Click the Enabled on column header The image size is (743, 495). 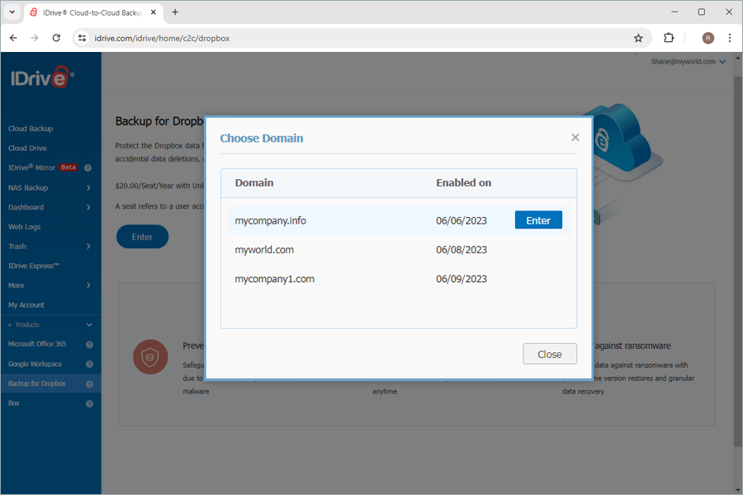[x=463, y=183]
